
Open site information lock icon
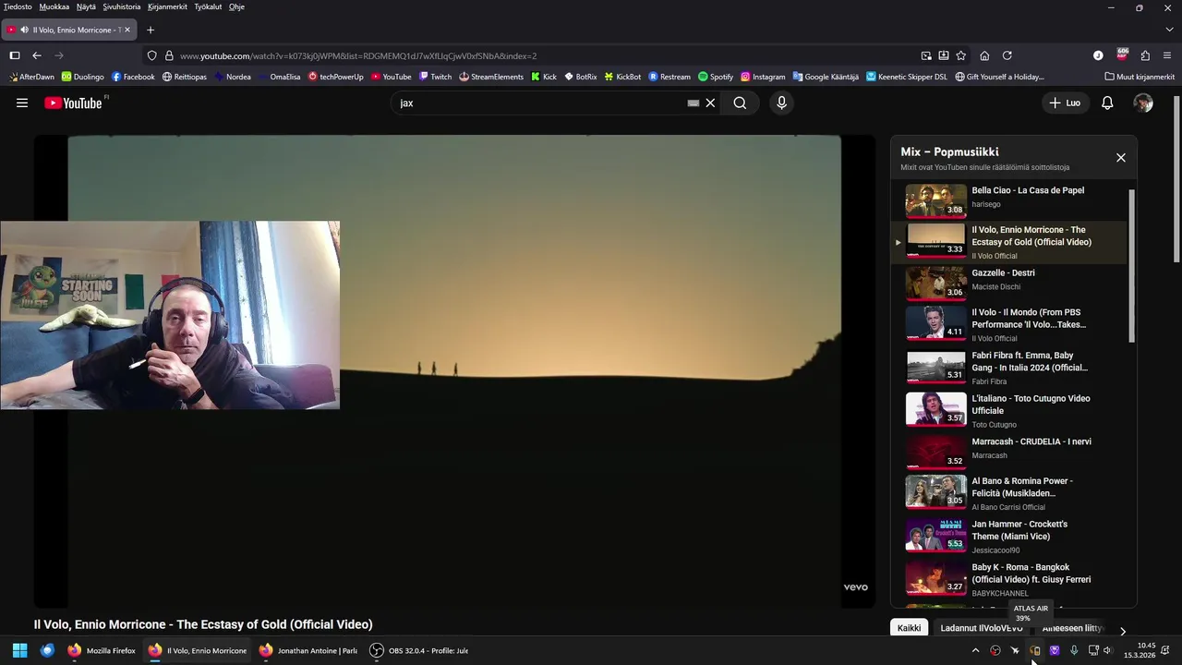point(169,55)
